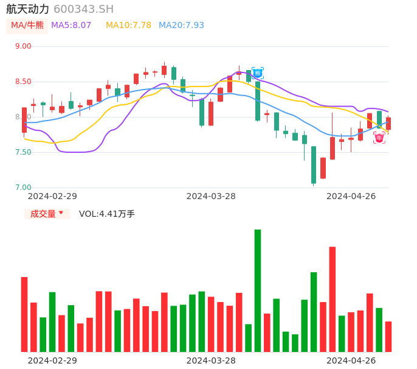Click the blue bear signal marker

click(258, 73)
